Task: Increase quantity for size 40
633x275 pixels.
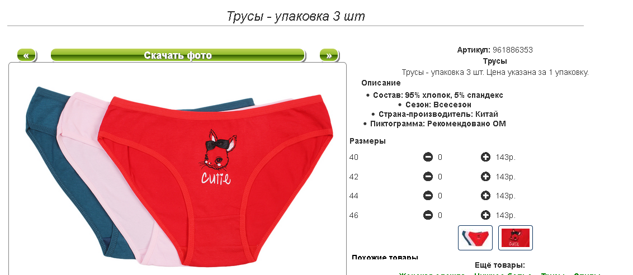Action: click(x=485, y=157)
